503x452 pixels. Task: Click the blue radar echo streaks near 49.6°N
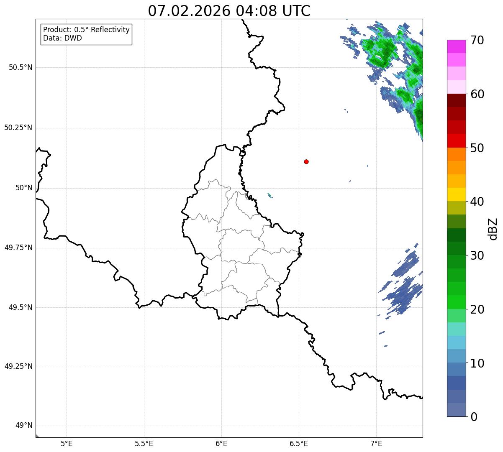point(403,289)
